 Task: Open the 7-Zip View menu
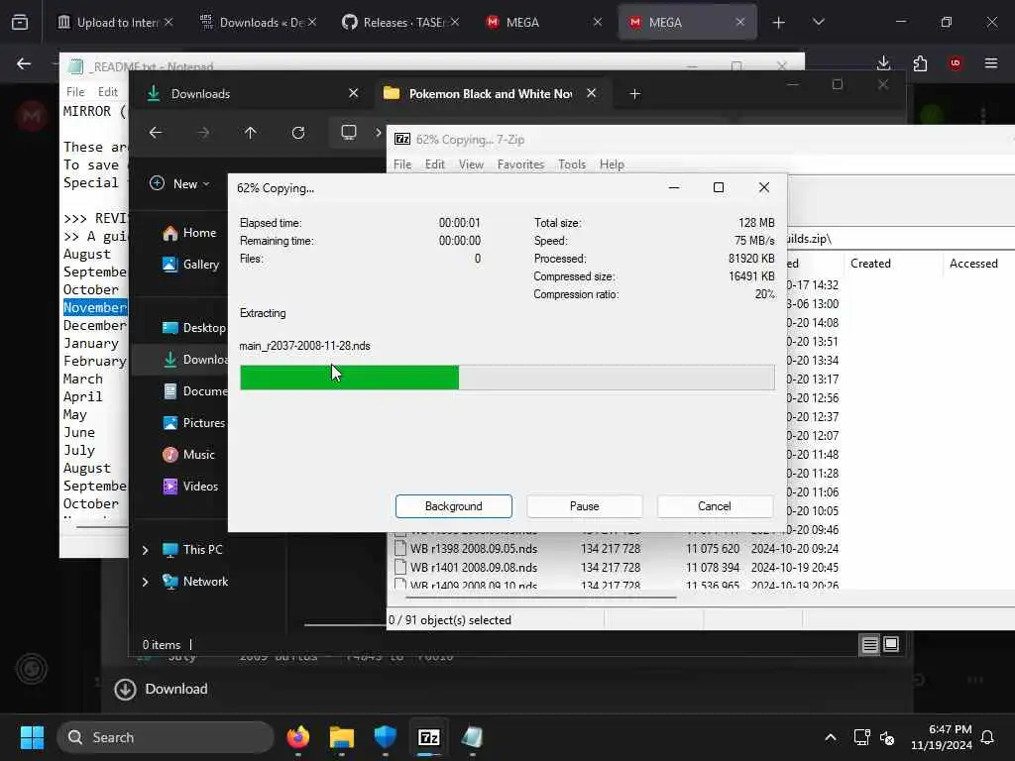(471, 164)
